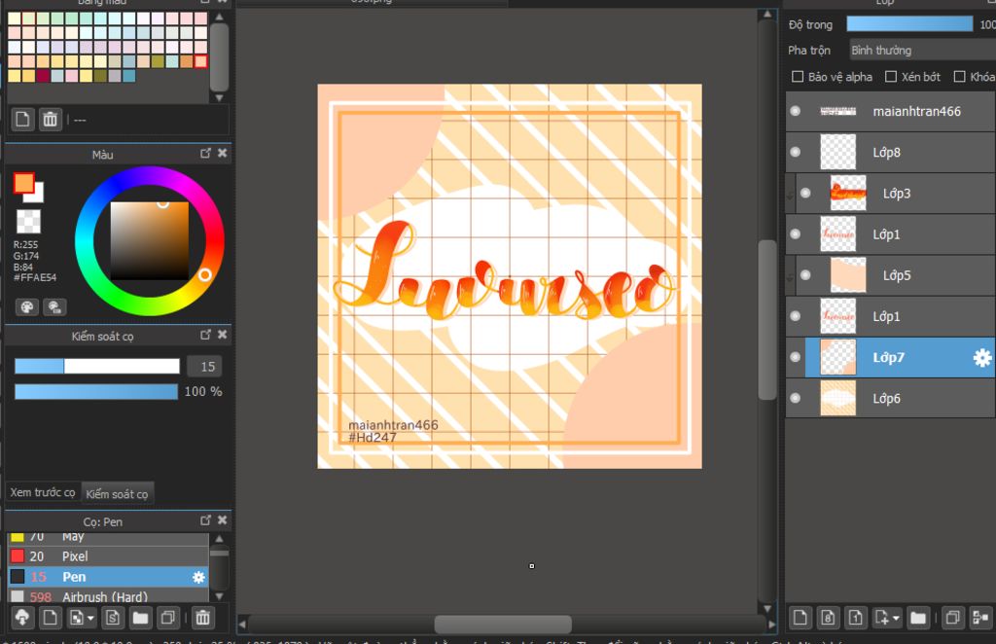Duplicate the selected layer
The image size is (996, 644).
952,618
